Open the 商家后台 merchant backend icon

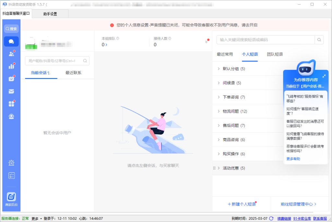(11, 199)
